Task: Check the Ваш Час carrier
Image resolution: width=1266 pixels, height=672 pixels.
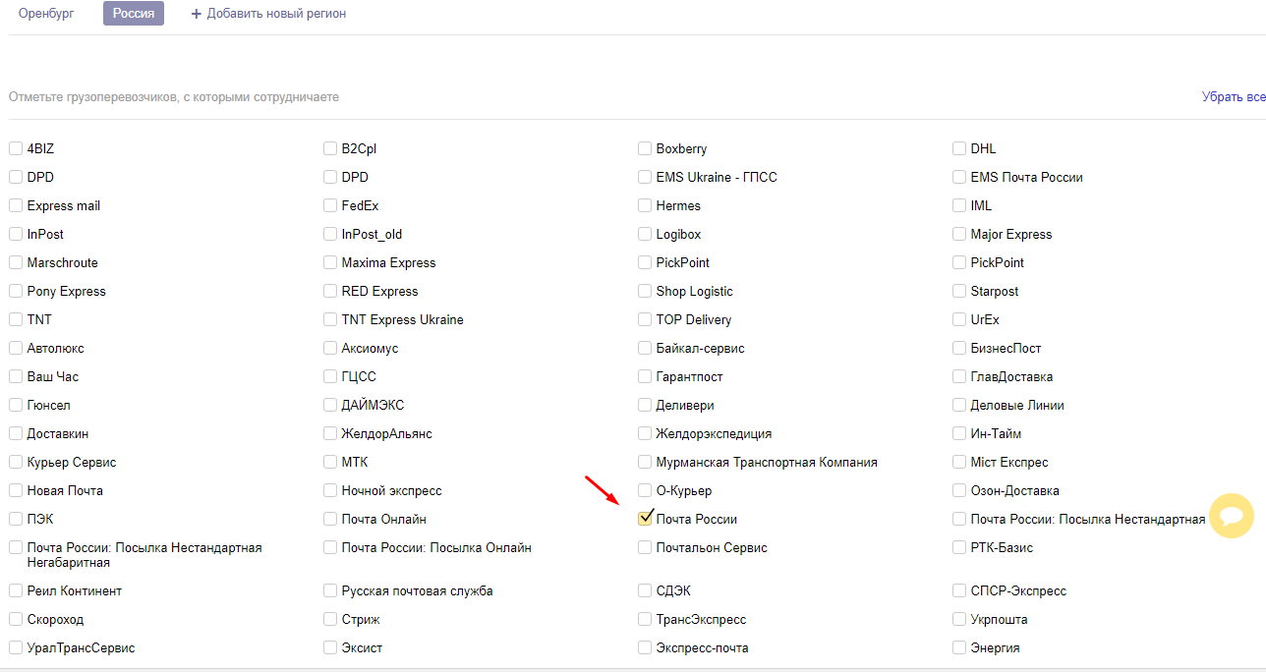Action: [16, 376]
